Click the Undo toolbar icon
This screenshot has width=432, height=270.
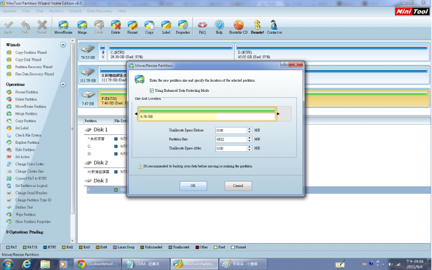pyautogui.click(x=26, y=27)
